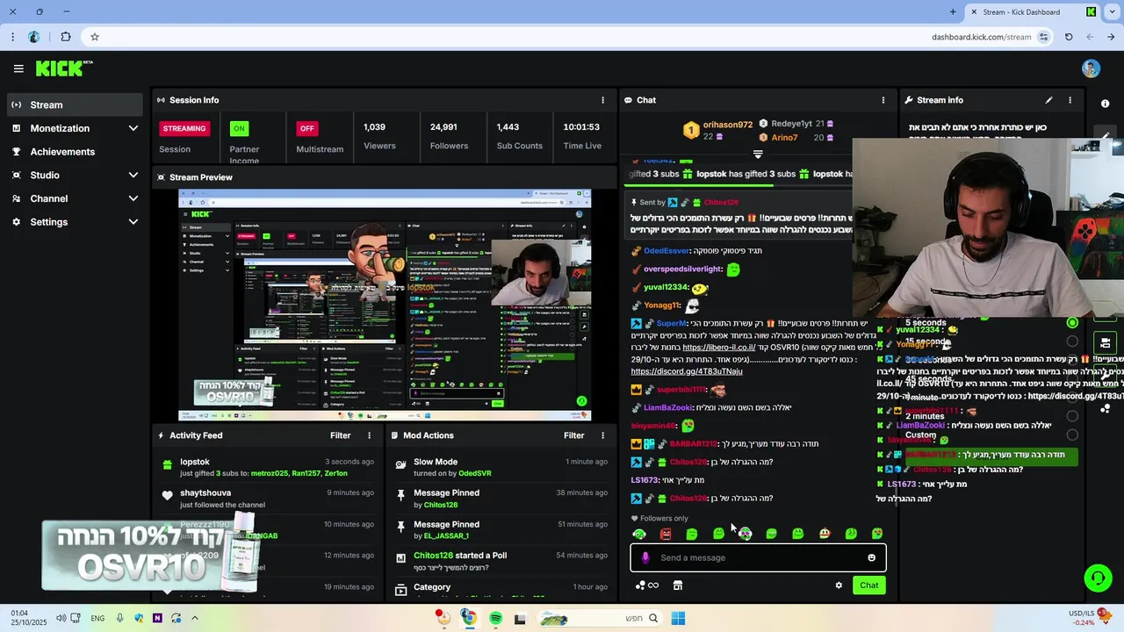Click OdedEssver username in chat
The height and width of the screenshot is (632, 1124).
666,251
